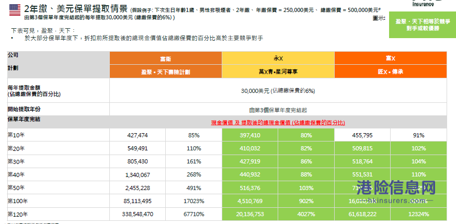The image size is (456, 224).
Task: Click the green '12324%' cell
Action: 418,214
